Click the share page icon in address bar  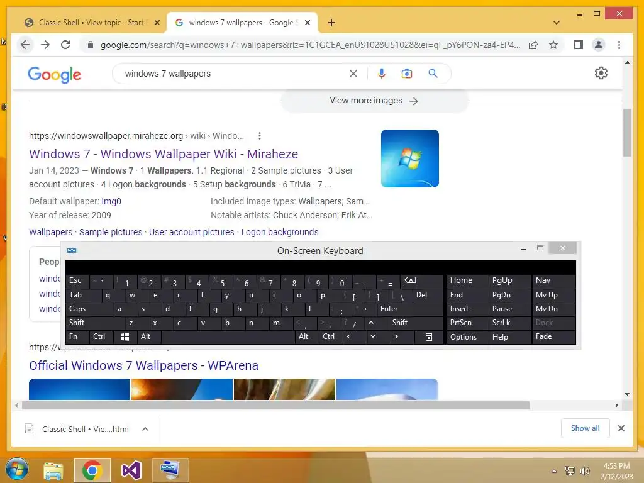click(x=533, y=45)
